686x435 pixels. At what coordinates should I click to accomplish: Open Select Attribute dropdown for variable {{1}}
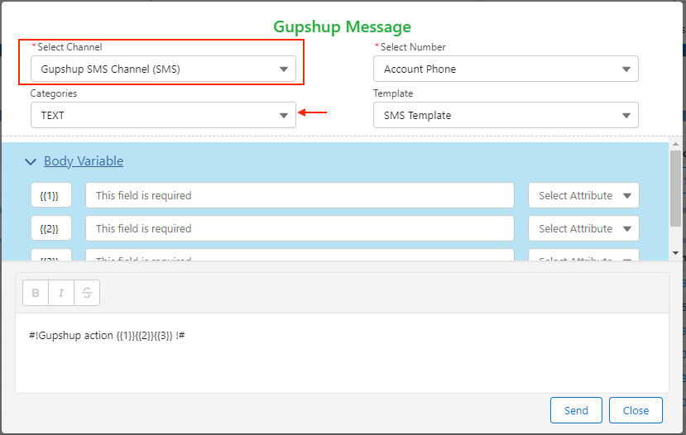583,195
